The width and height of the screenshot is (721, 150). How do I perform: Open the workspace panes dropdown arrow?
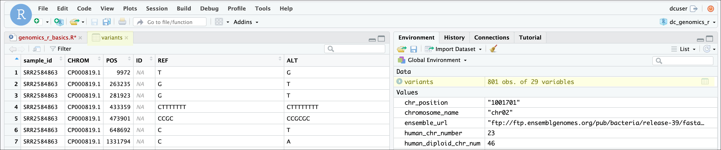(228, 22)
